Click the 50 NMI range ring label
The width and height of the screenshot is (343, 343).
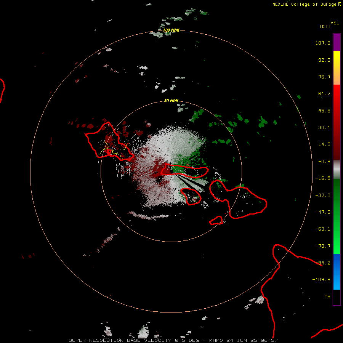click(x=171, y=101)
